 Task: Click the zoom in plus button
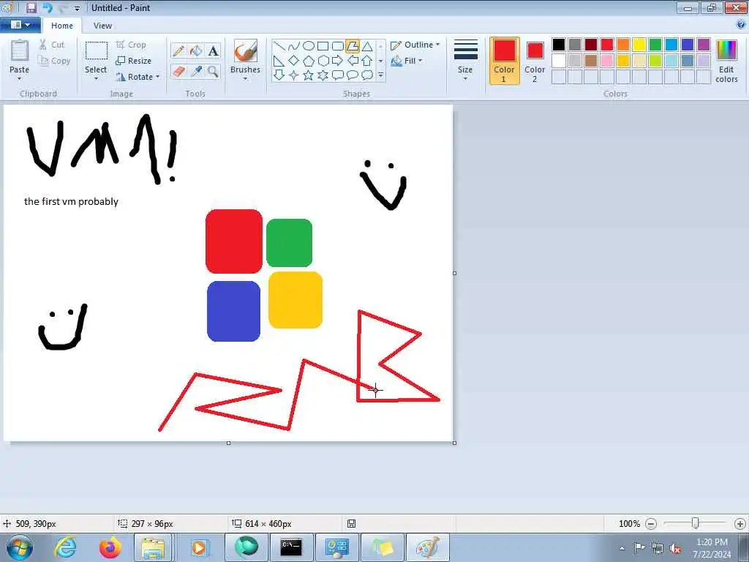[740, 524]
